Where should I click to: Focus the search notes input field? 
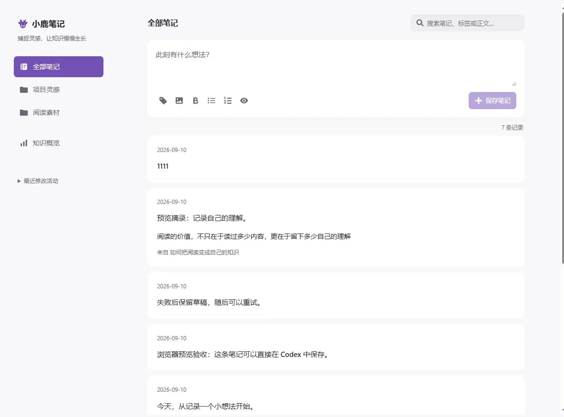tap(467, 23)
